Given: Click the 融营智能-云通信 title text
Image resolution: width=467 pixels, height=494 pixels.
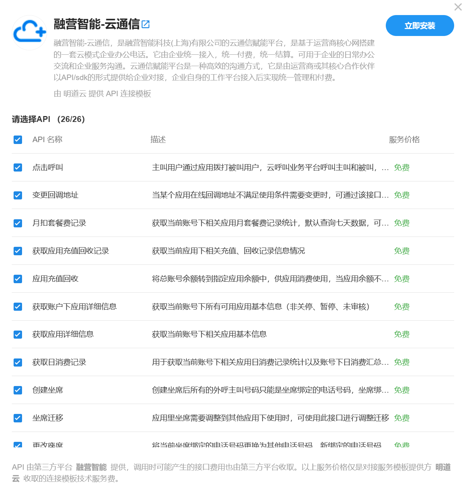Looking at the screenshot, I should [97, 24].
